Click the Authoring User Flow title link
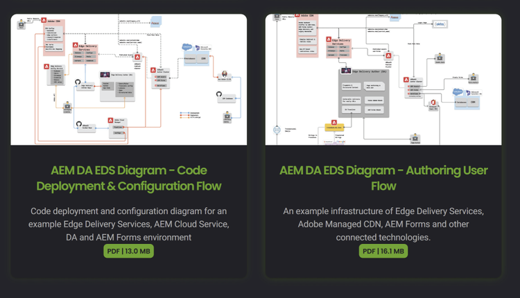Viewport: 520px width, 298px height. pyautogui.click(x=383, y=178)
